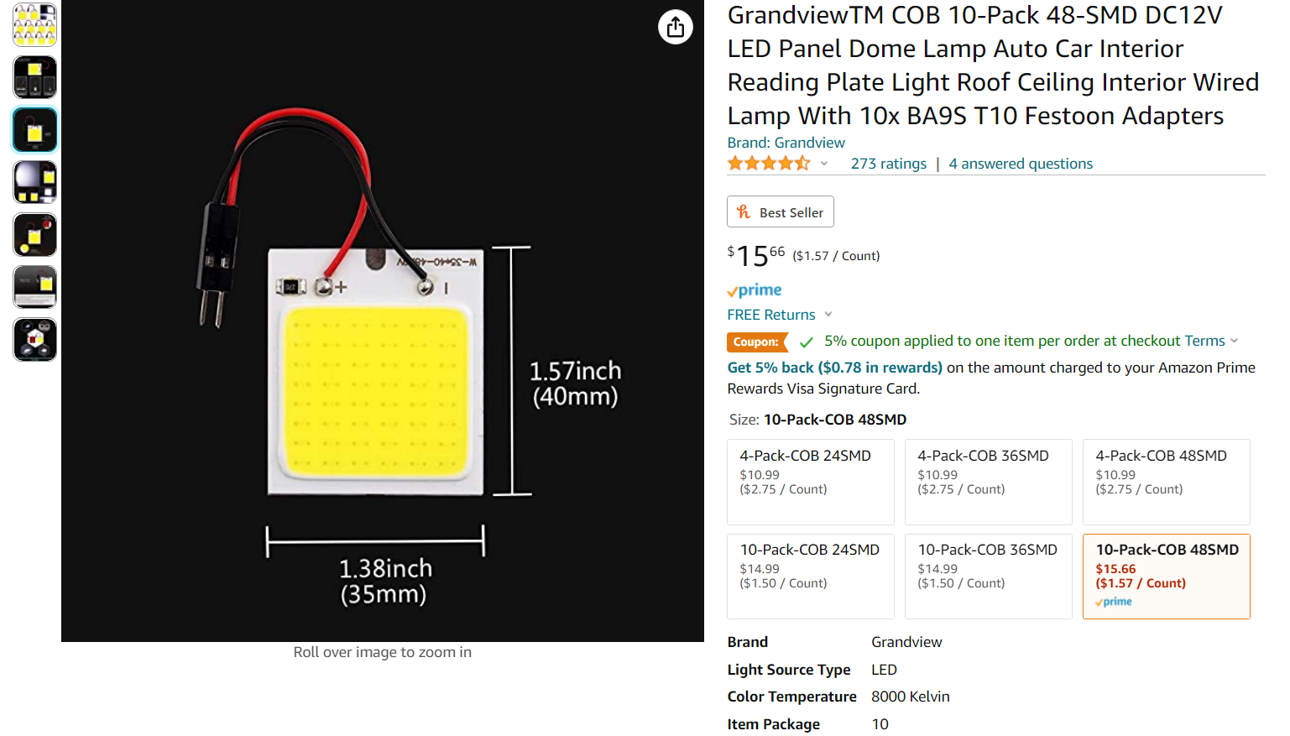Select the 4-Pack-COB 24SMD size option
Viewport: 1290px width, 736px height.
(810, 482)
